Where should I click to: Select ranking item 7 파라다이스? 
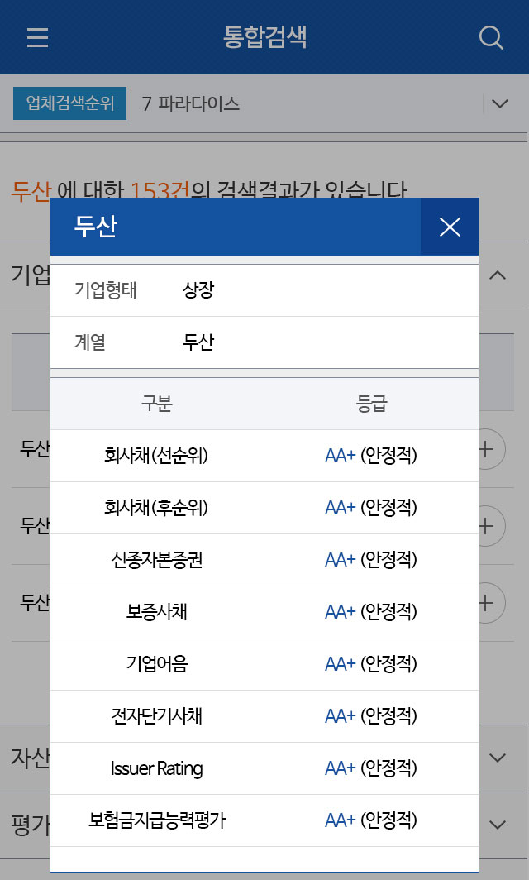tap(191, 104)
